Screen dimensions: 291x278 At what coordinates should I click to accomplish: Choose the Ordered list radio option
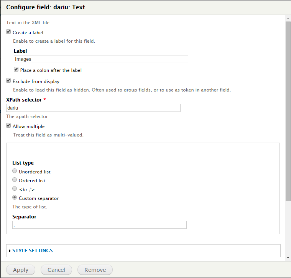[15, 180]
